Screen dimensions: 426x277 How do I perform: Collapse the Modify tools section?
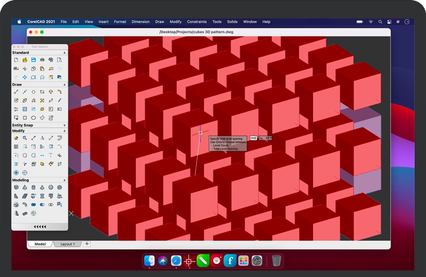[x=64, y=131]
